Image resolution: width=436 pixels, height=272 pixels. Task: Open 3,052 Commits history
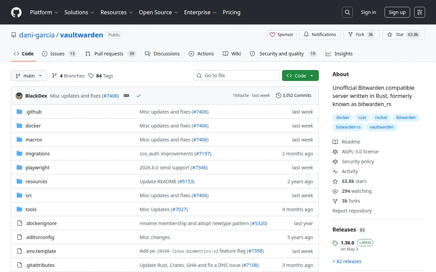tap(294, 96)
